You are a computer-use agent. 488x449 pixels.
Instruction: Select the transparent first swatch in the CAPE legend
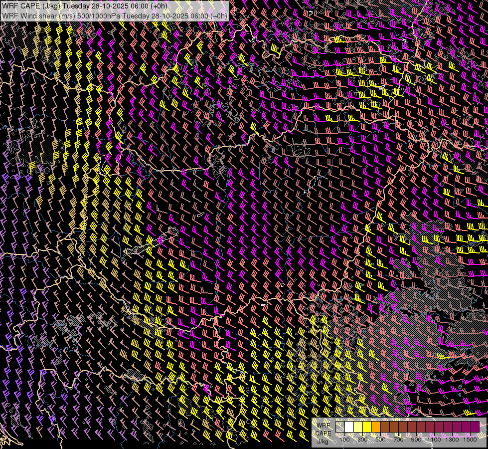pyautogui.click(x=340, y=427)
